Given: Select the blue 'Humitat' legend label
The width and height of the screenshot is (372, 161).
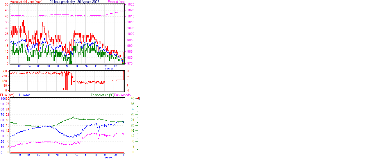Looking at the screenshot, I should pyautogui.click(x=24, y=95).
